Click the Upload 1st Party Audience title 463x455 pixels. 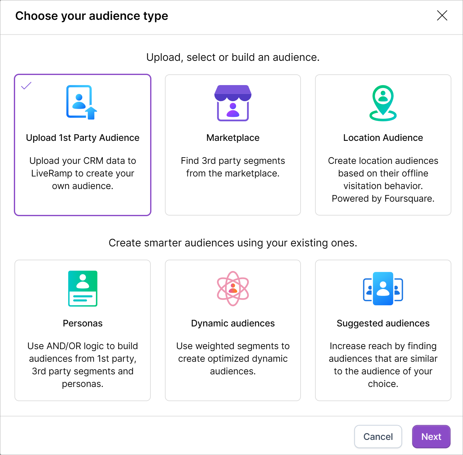82,138
